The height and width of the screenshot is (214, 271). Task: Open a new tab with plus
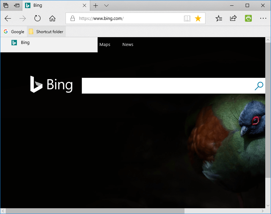[96, 5]
